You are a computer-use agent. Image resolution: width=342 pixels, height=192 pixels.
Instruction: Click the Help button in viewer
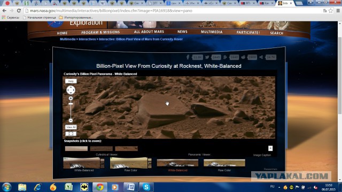[71, 81]
